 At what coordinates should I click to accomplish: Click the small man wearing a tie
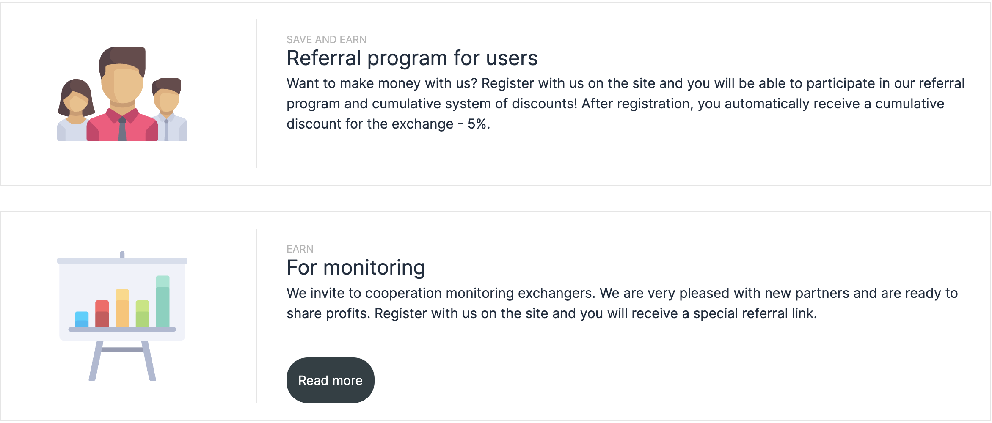pos(168,111)
